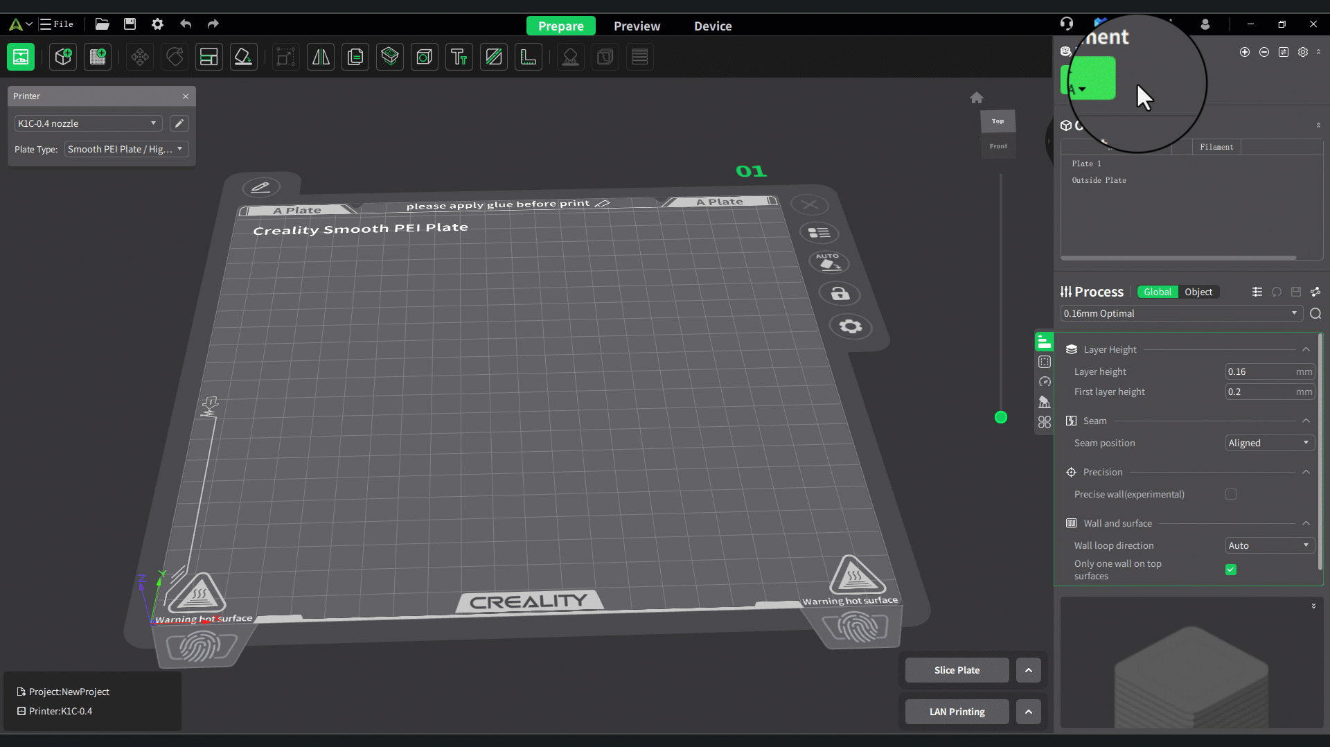Select the Mirror tool in toolbar
Image resolution: width=1330 pixels, height=747 pixels.
[x=321, y=57]
